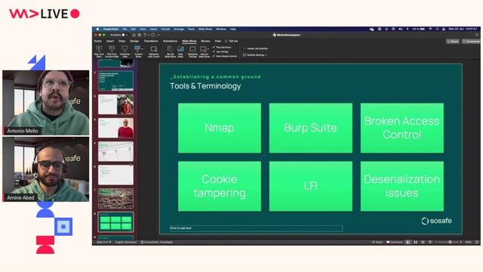Click the Accessibility Investigate status item

156,243
